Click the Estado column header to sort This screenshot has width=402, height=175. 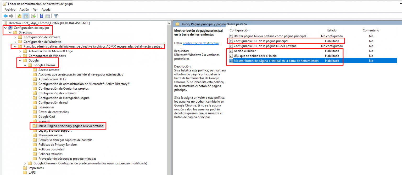pyautogui.click(x=332, y=30)
